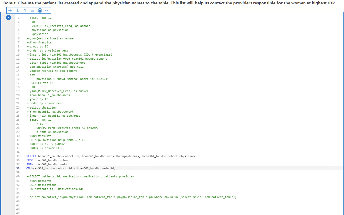Click '--select physician' on line 23
Viewport: 344px width, 215px height.
41,107
